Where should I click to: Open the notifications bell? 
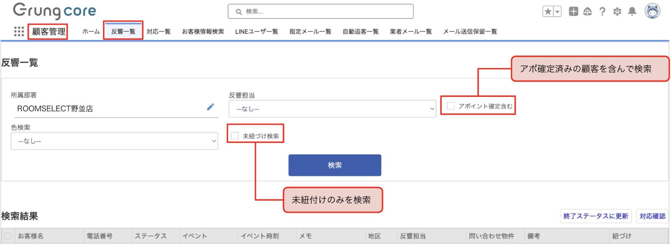632,11
